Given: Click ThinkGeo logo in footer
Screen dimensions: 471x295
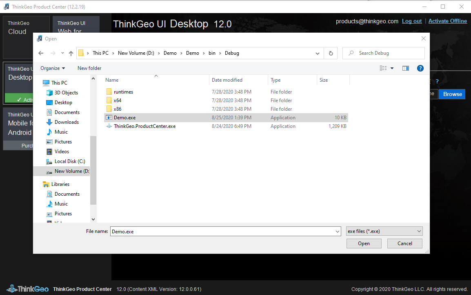Looking at the screenshot, I should (x=27, y=289).
